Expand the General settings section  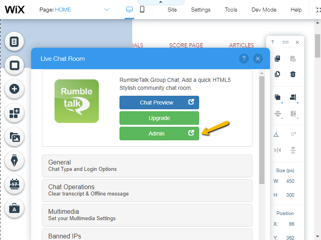coord(147,166)
